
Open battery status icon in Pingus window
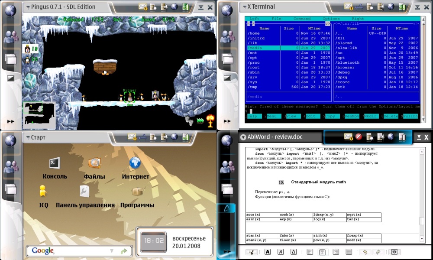[186, 7]
